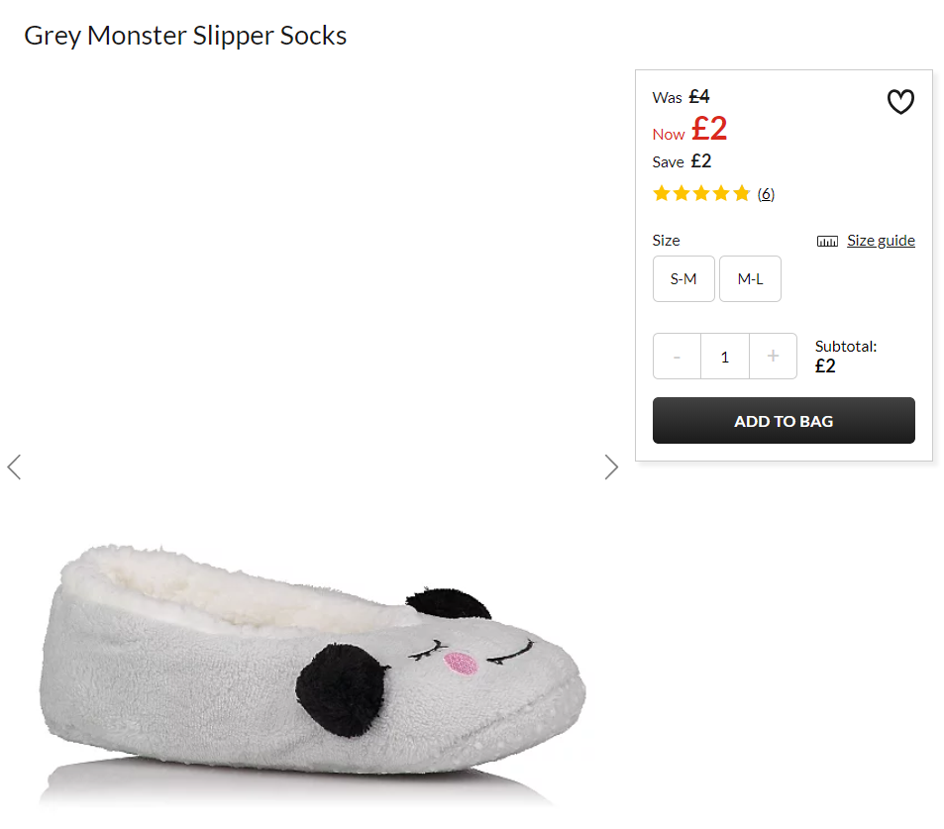Show previous product image with left arrow
Image resolution: width=944 pixels, height=829 pixels.
14,467
